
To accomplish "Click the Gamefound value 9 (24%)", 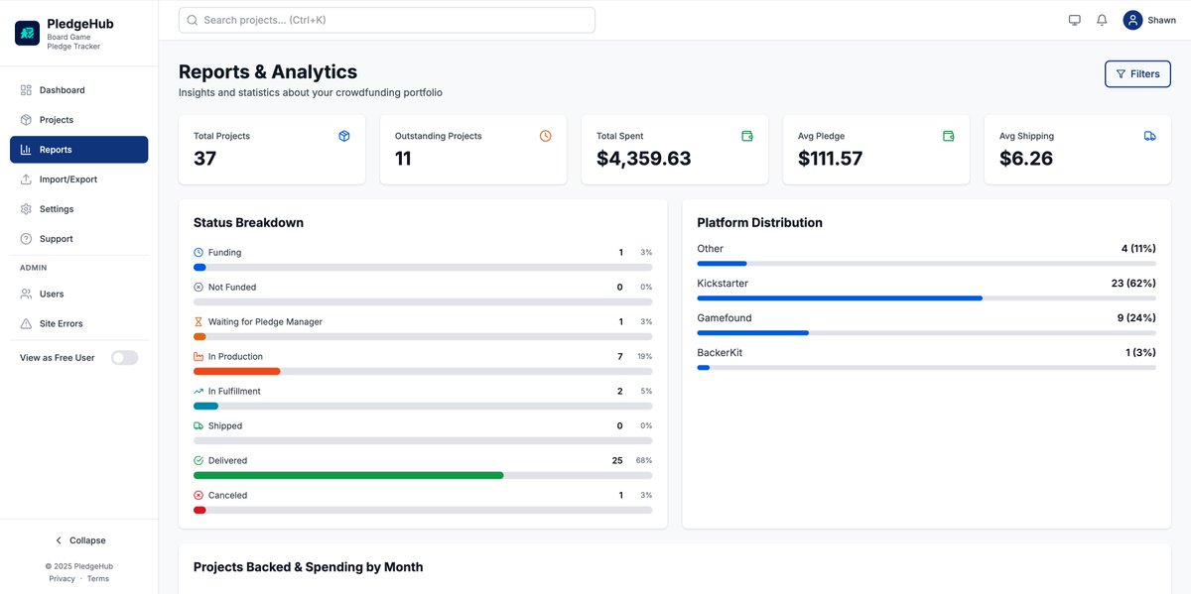I will [1136, 318].
